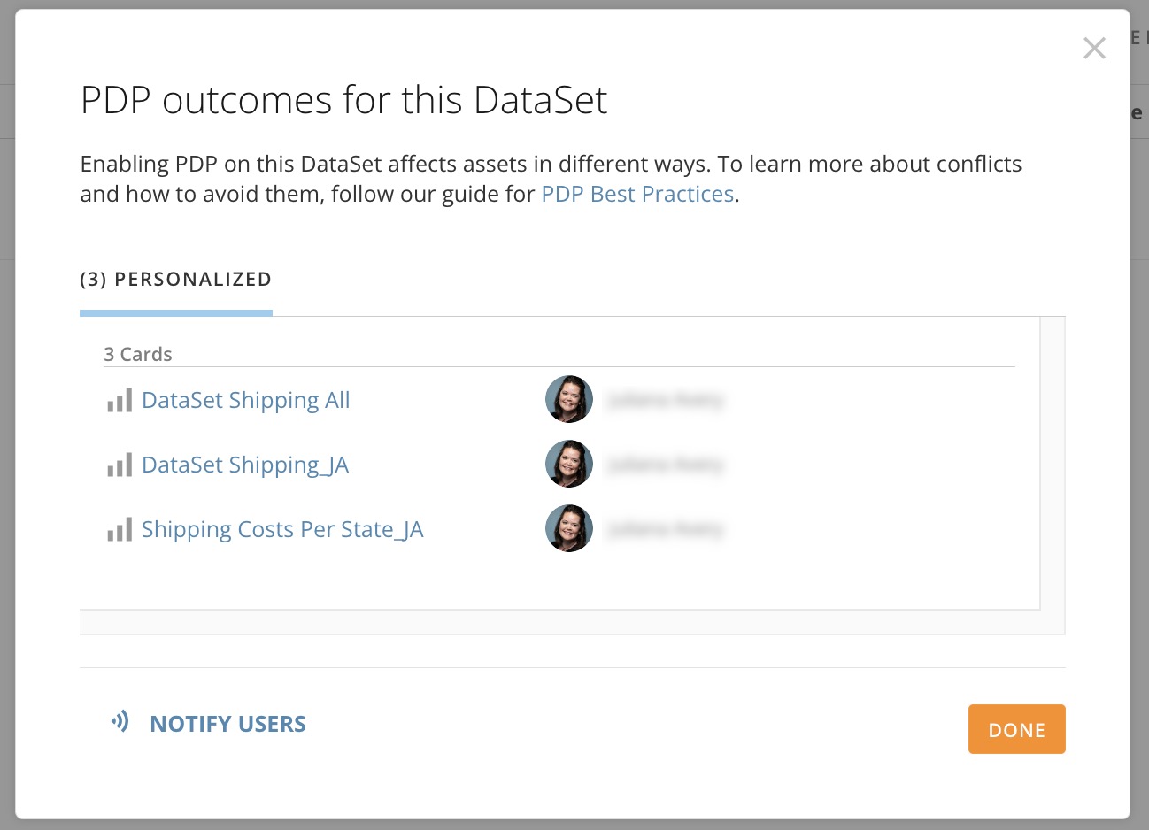Open the DataSet Shipping All card
This screenshot has height=830, width=1149.
pyautogui.click(x=245, y=400)
